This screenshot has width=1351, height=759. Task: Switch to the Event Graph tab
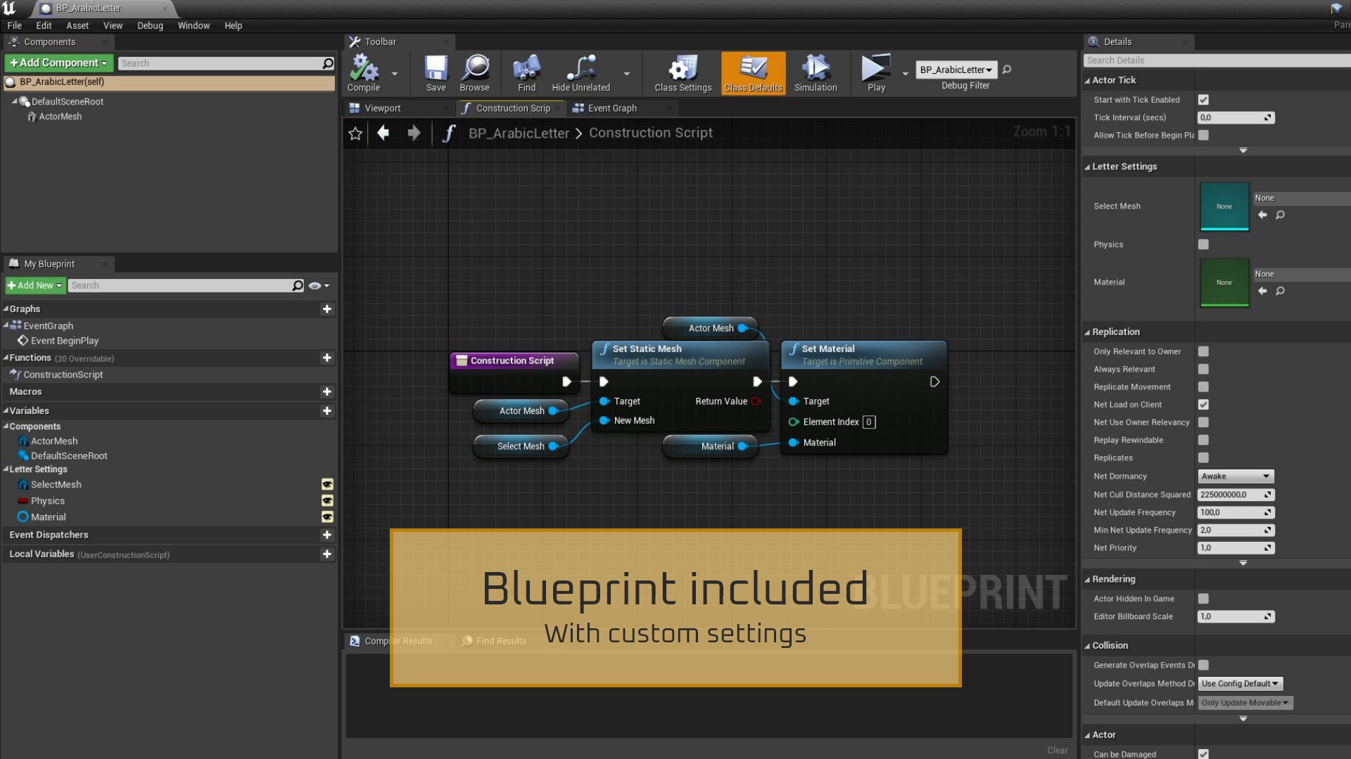(x=611, y=108)
